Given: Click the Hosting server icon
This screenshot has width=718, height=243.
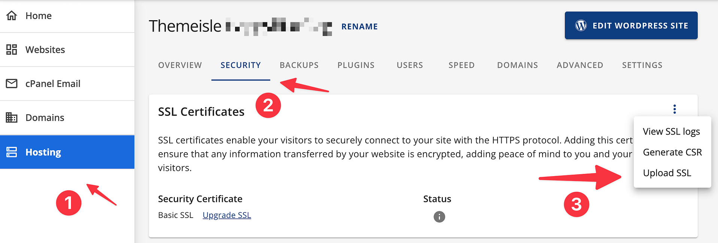Looking at the screenshot, I should point(12,152).
